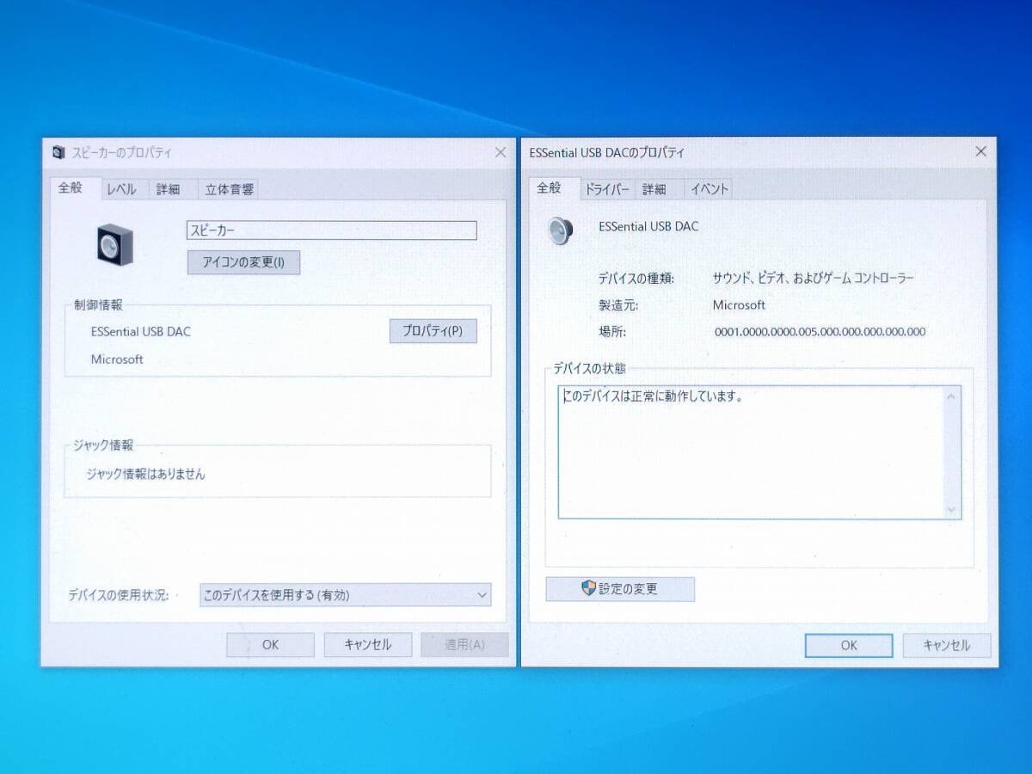Click the small speaker icon in Speaker Properties title bar
Image resolution: width=1032 pixels, height=774 pixels.
coord(58,153)
